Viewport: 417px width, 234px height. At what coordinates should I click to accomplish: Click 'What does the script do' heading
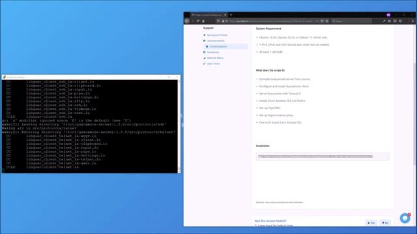coord(270,71)
